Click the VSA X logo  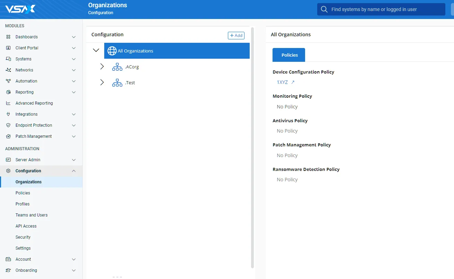click(x=20, y=9)
